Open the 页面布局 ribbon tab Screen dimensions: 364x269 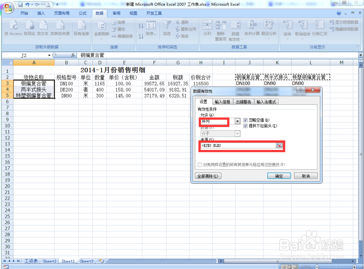(62, 13)
